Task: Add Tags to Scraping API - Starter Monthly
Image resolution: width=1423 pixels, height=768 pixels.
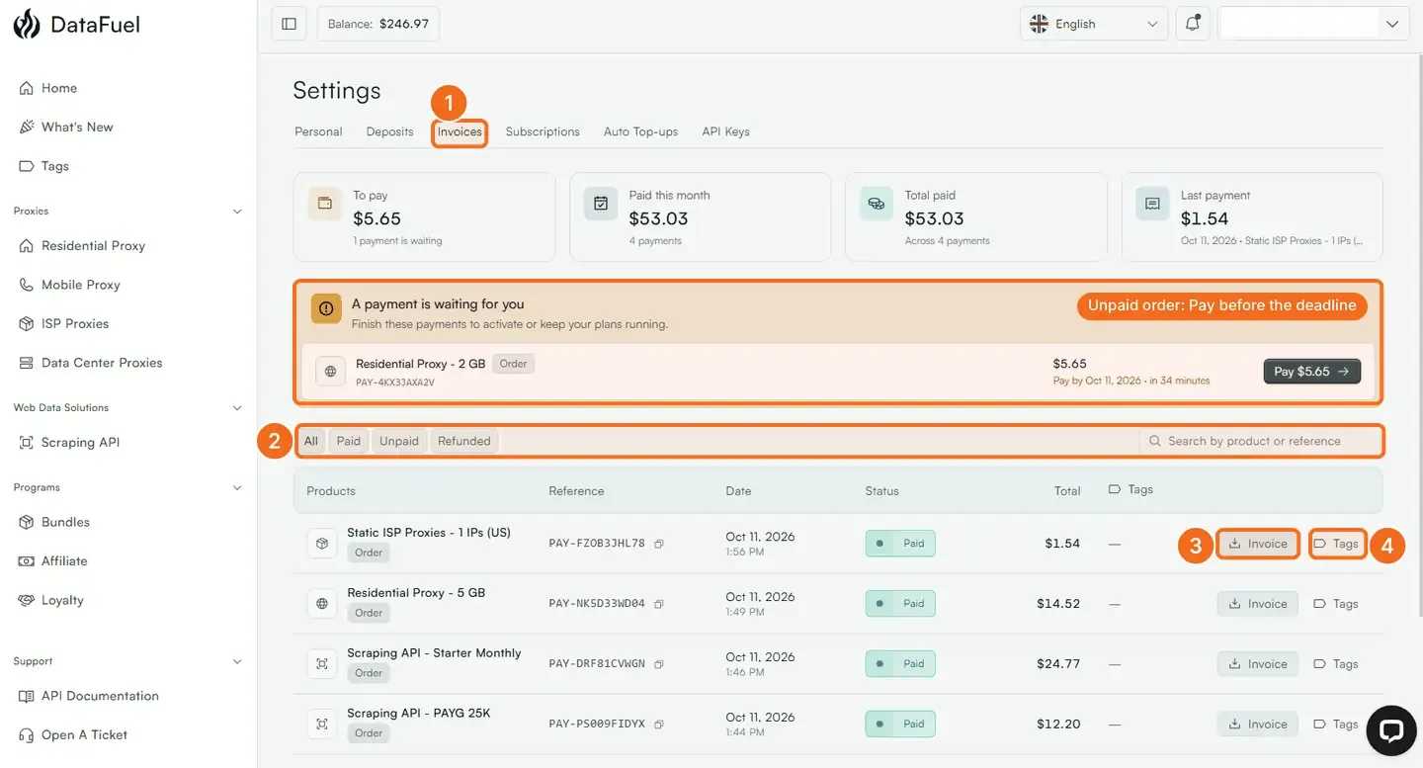Action: pos(1336,664)
